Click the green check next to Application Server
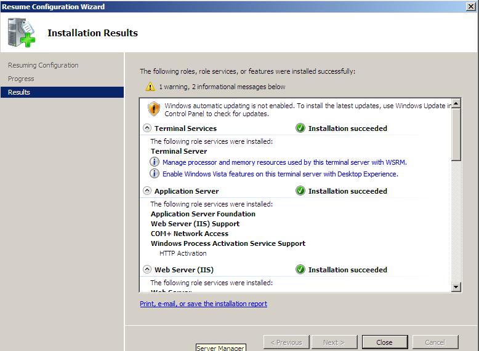This screenshot has height=351, width=479. click(x=300, y=191)
